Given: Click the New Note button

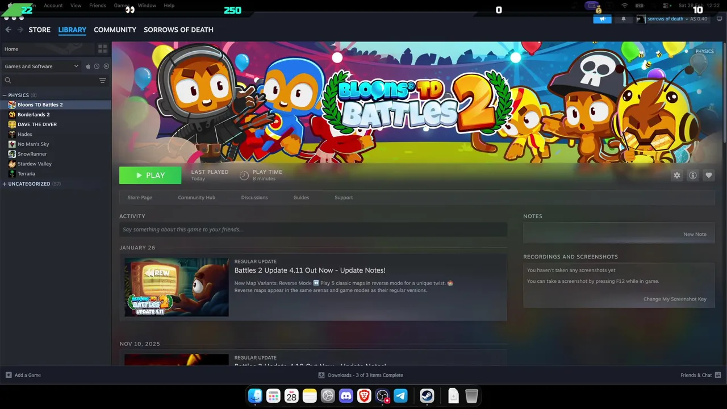Looking at the screenshot, I should click(695, 234).
